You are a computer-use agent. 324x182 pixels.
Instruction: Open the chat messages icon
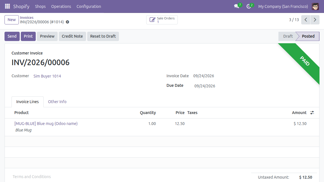pyautogui.click(x=237, y=6)
